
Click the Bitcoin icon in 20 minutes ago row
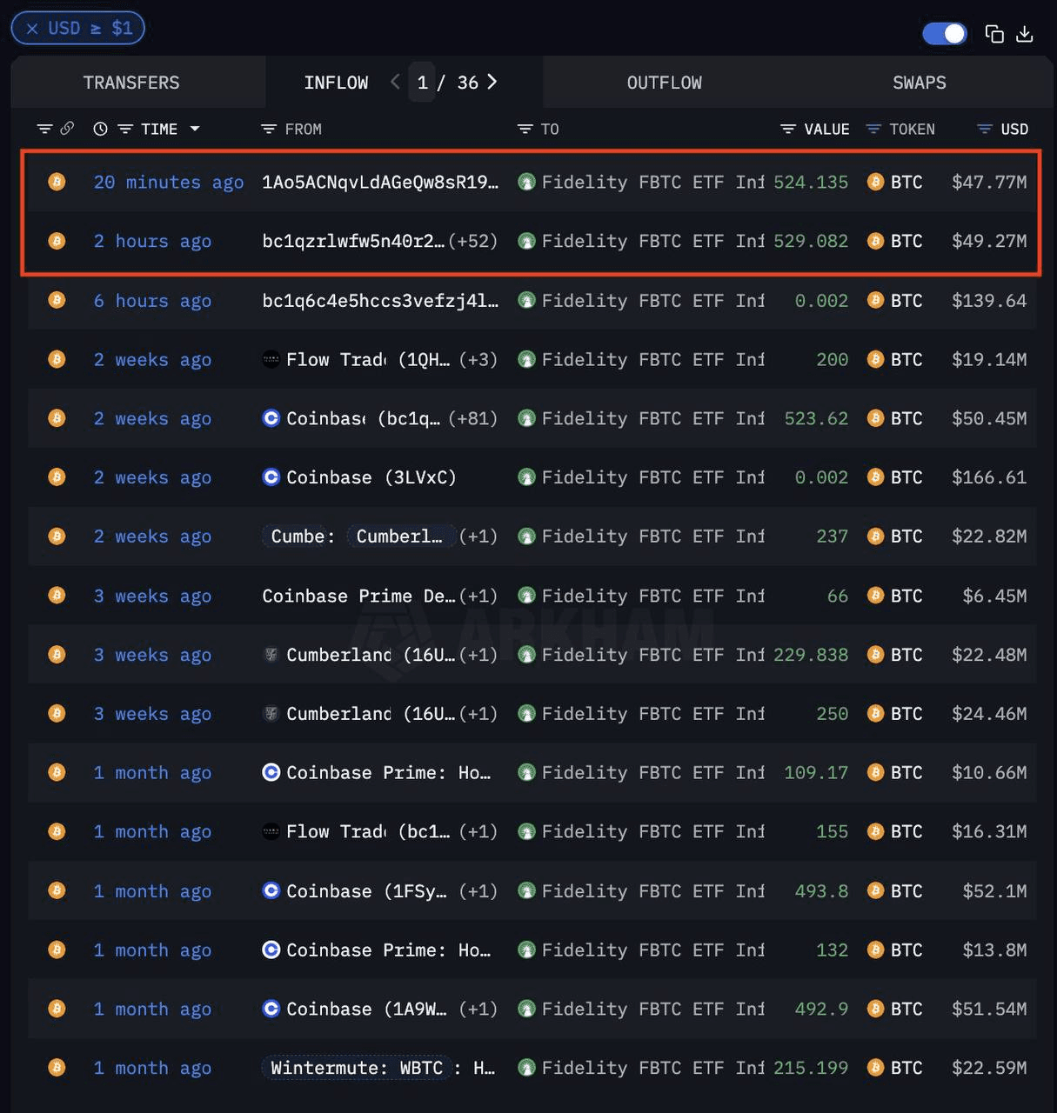(x=57, y=182)
